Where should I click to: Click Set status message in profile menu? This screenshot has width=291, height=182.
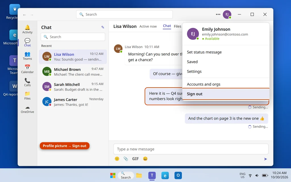tap(226, 52)
